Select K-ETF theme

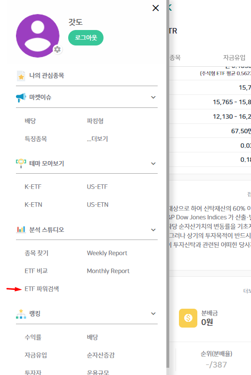[33, 187]
